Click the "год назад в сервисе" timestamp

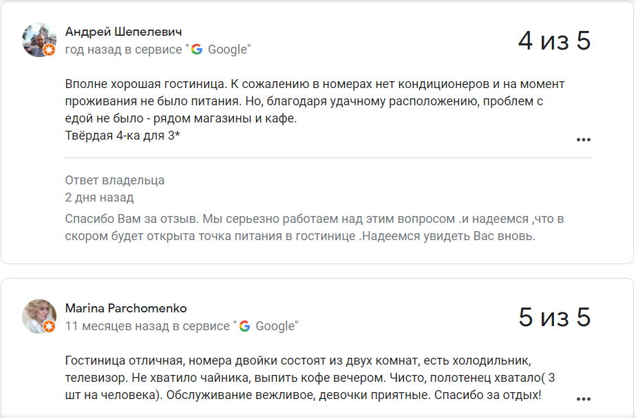[124, 50]
